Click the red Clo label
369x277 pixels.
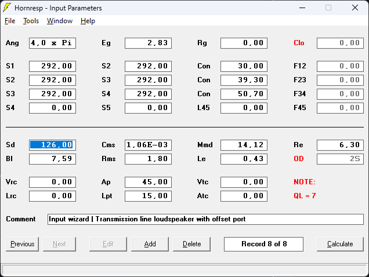[299, 43]
